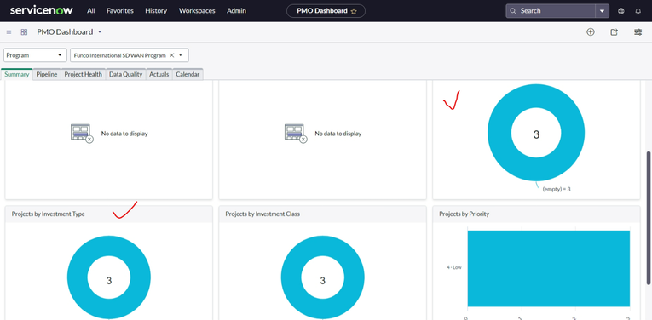Click the Projects by Priority header
This screenshot has height=320, width=652.
tap(464, 214)
